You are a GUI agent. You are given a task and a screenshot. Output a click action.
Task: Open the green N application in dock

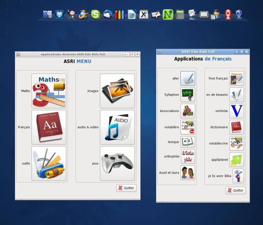[x=168, y=14]
